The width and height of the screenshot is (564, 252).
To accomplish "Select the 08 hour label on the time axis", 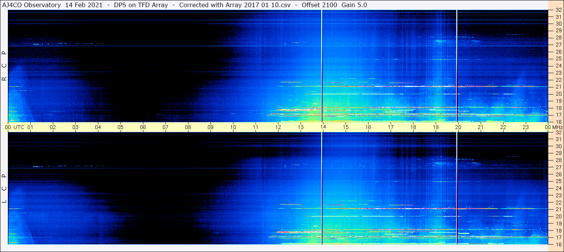I will pyautogui.click(x=188, y=127).
